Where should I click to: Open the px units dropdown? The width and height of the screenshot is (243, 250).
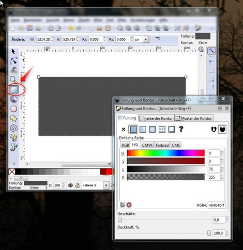point(146,39)
